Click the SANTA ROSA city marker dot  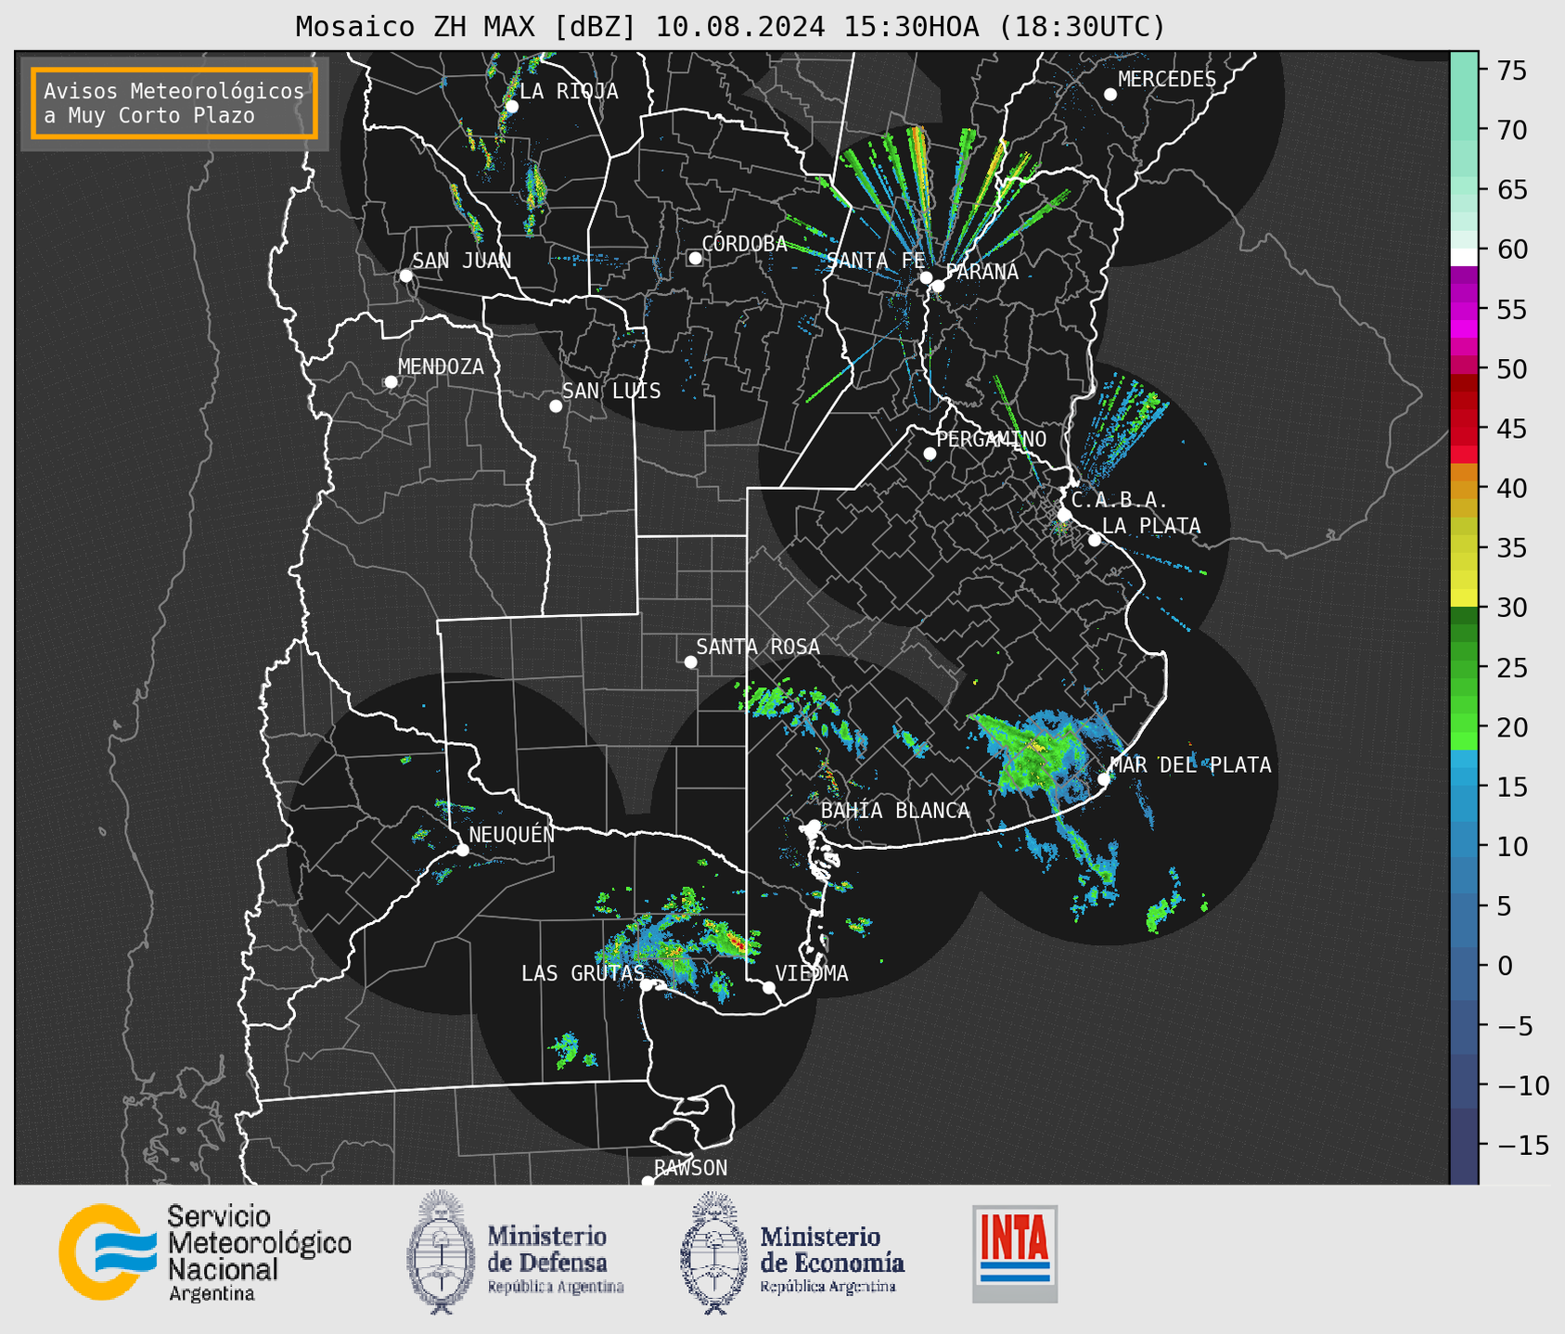tap(690, 662)
